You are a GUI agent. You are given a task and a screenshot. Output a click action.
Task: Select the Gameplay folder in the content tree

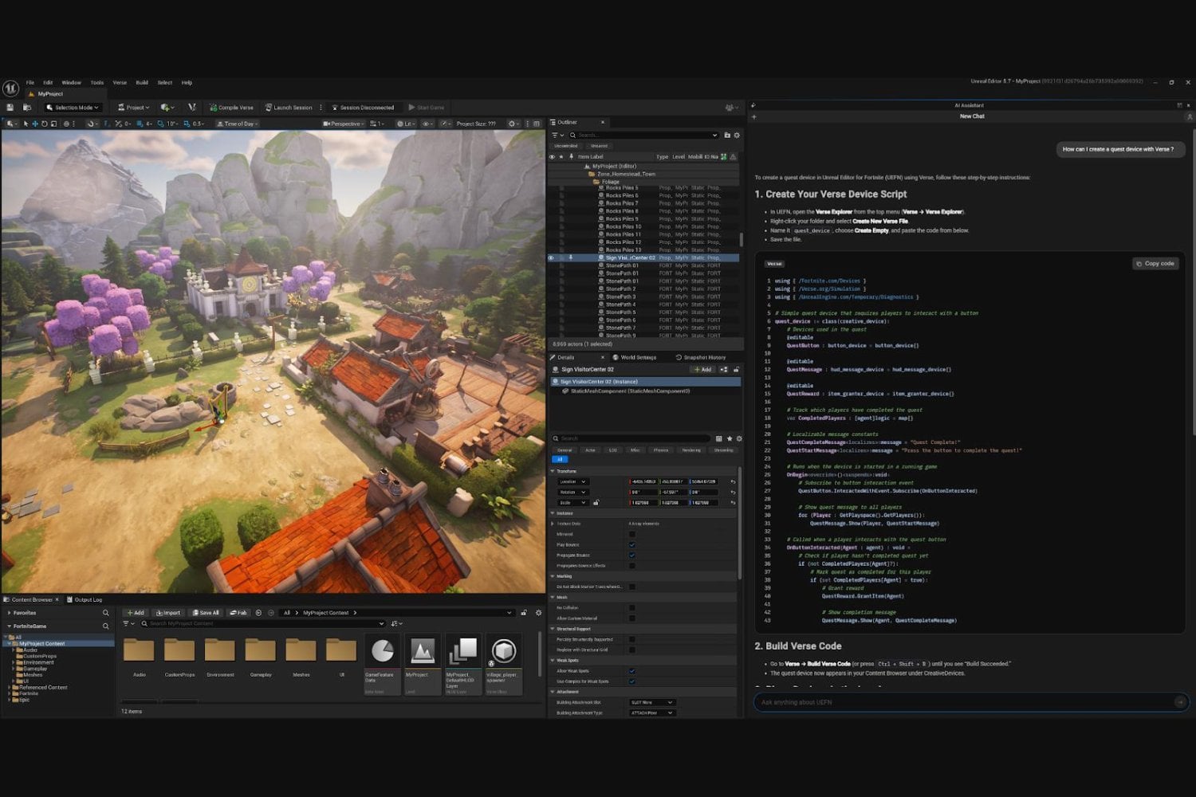pos(35,669)
